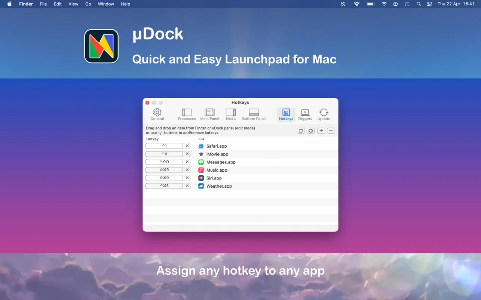Viewport: 481px width, 300px height.
Task: Click the date and time display
Action: click(x=456, y=4)
